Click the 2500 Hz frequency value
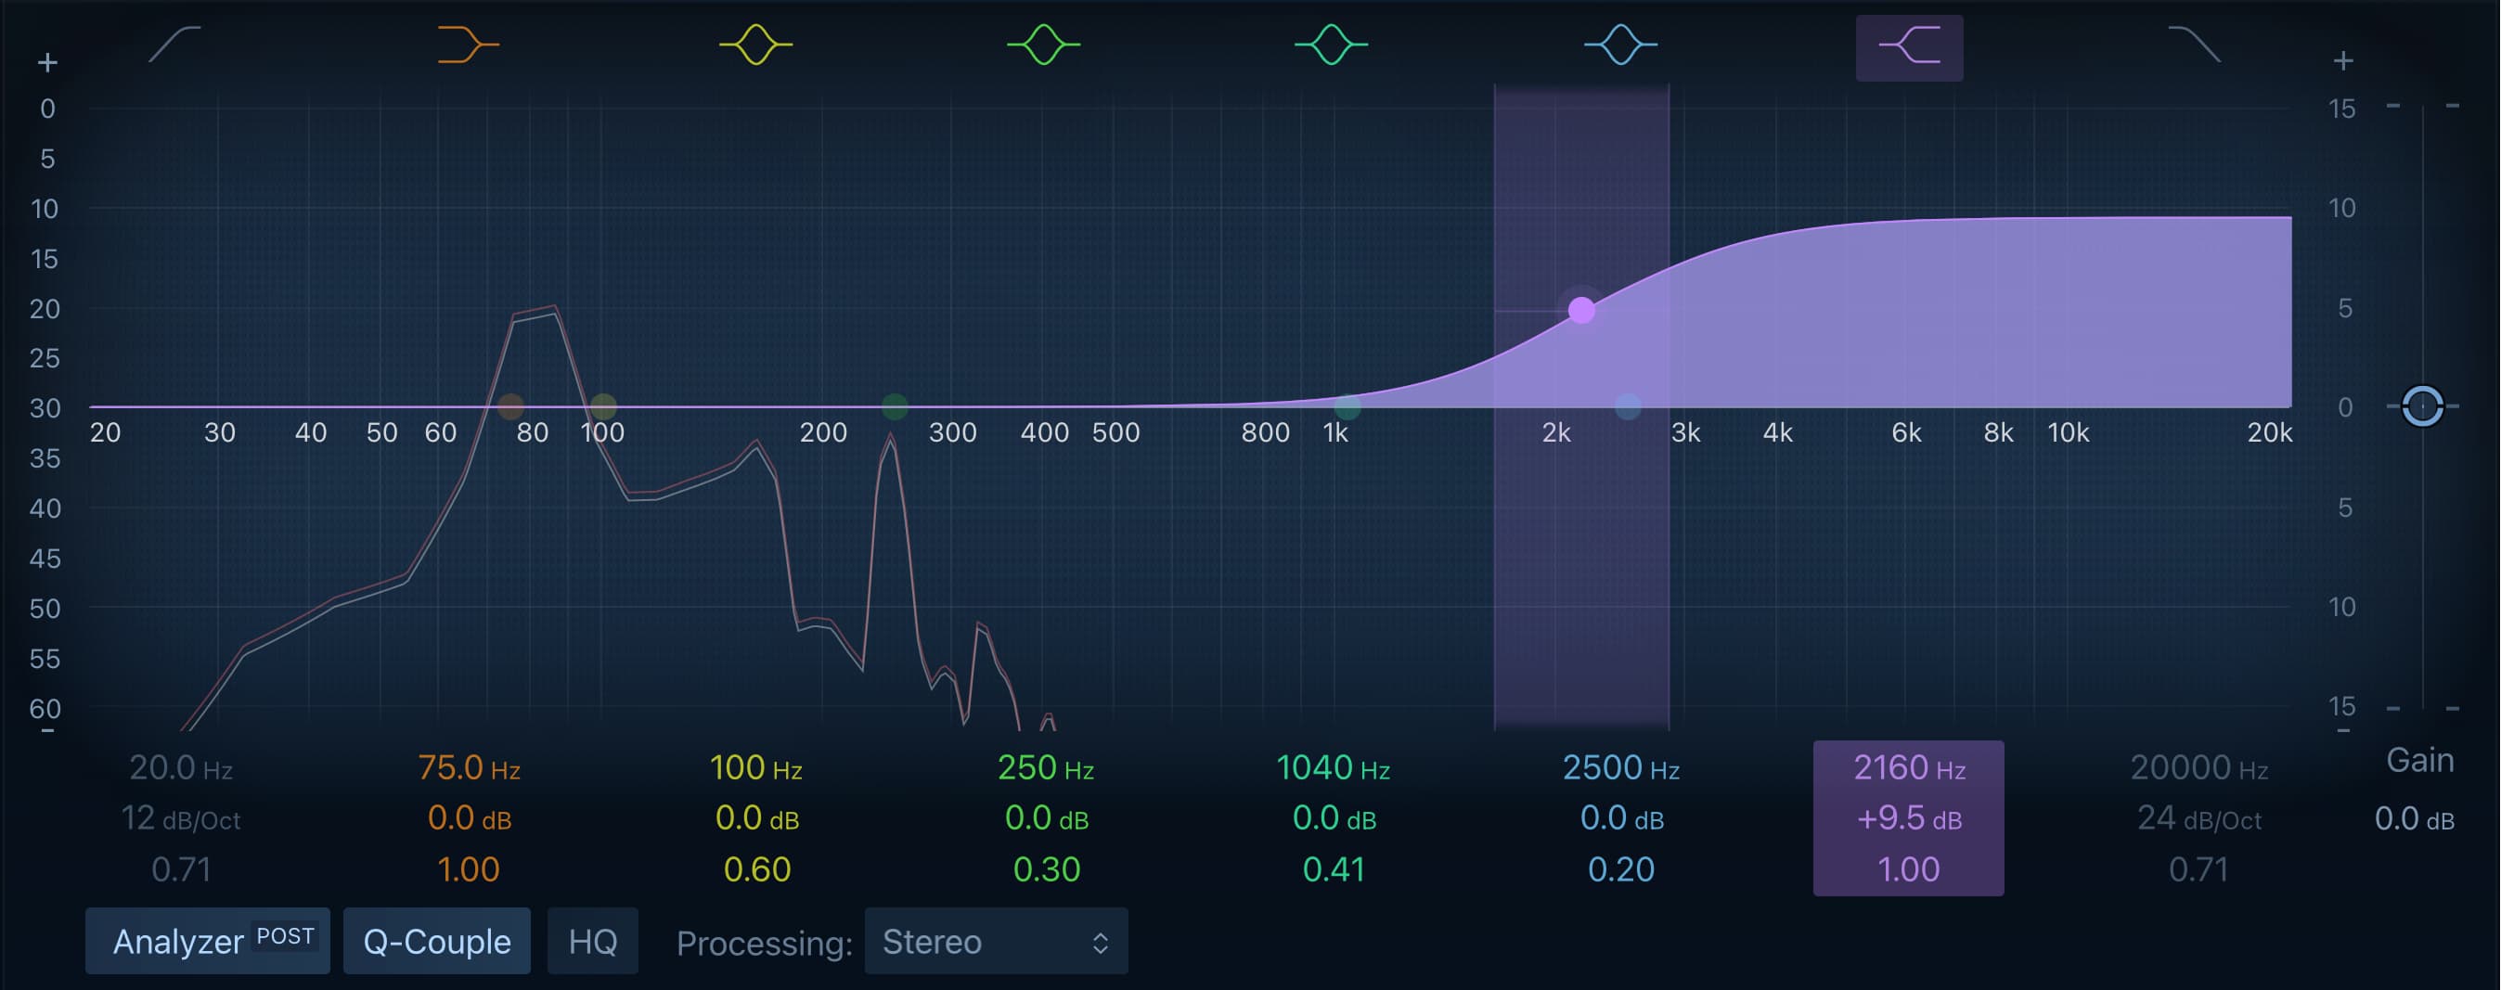2501x990 pixels. click(x=1620, y=768)
